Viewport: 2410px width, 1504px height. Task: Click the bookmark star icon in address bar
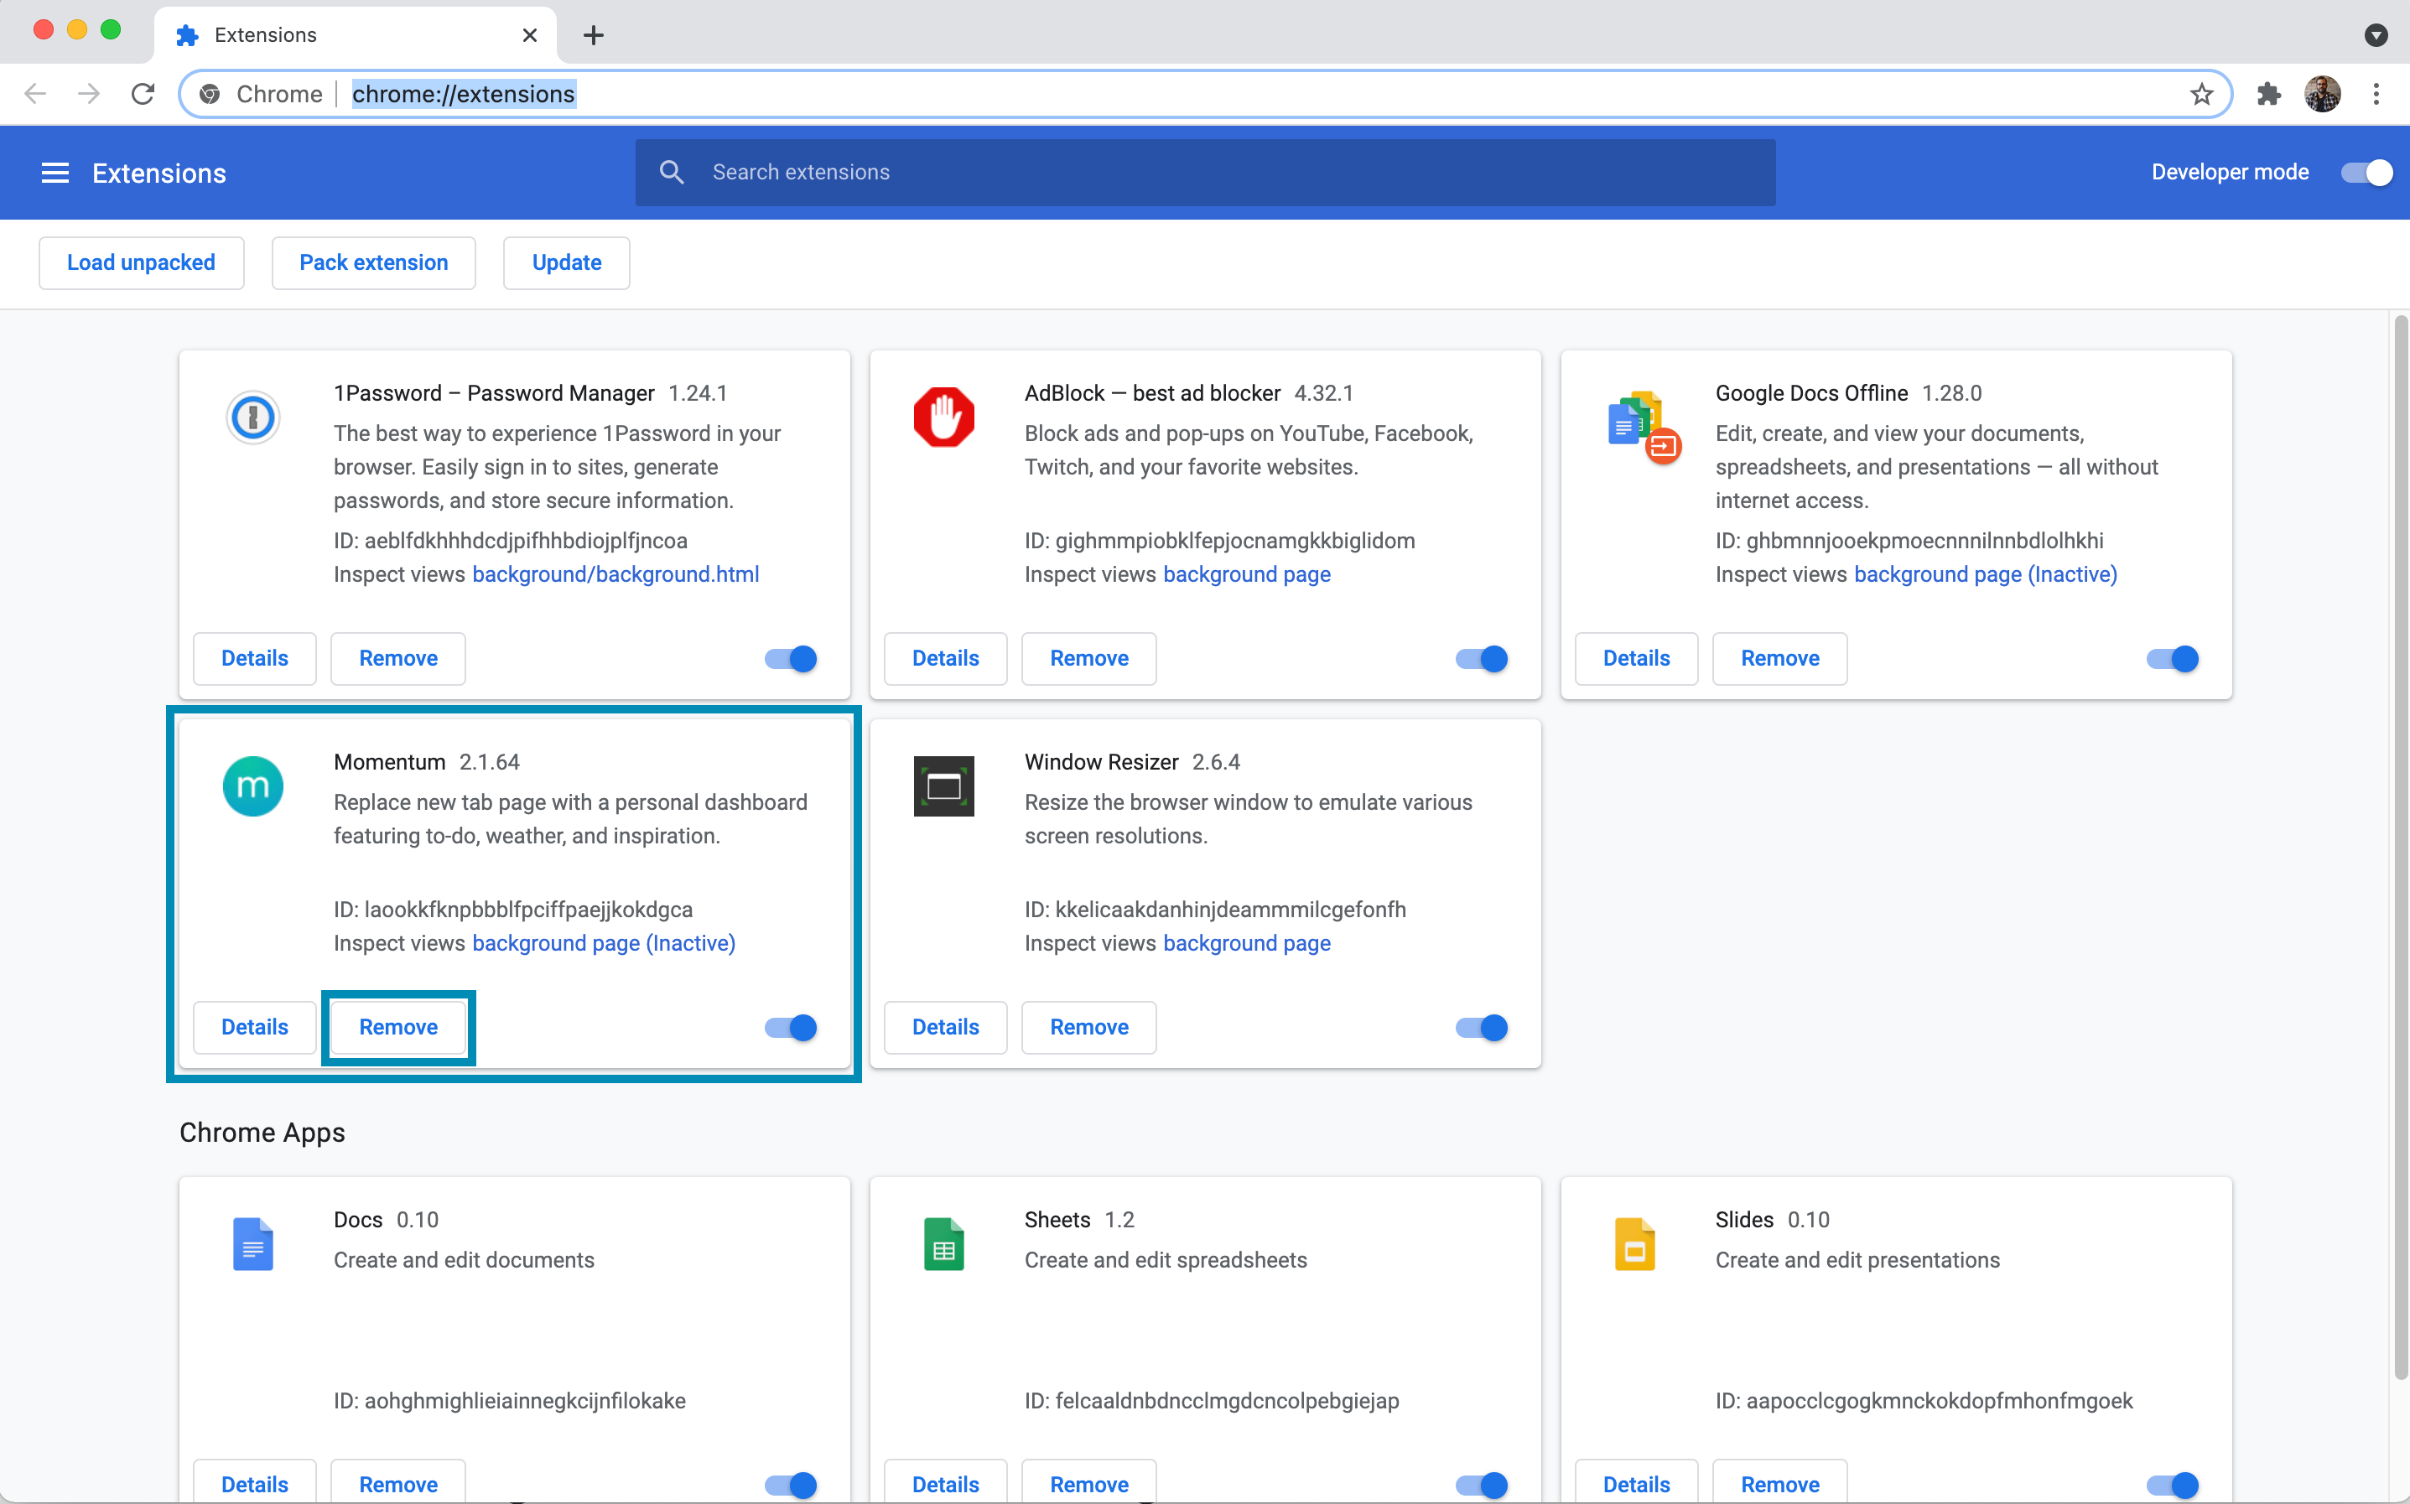[x=2202, y=94]
